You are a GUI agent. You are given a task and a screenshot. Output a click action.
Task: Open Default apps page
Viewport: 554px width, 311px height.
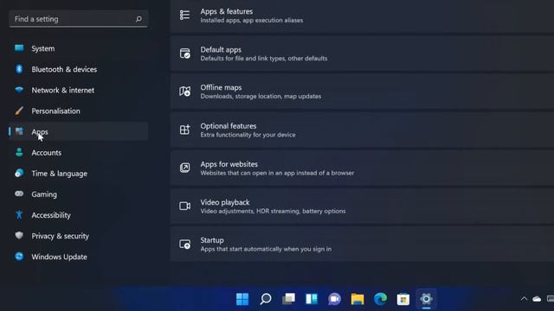(362, 54)
